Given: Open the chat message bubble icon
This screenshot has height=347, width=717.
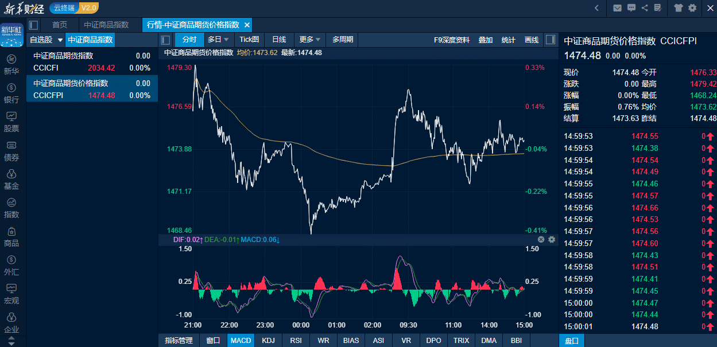Looking at the screenshot, I should click(x=631, y=8).
